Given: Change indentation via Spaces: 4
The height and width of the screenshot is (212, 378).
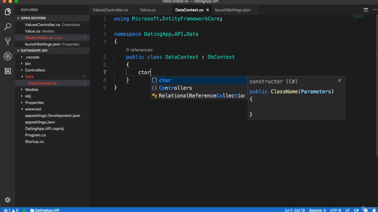Looking at the screenshot, I should [317, 210].
